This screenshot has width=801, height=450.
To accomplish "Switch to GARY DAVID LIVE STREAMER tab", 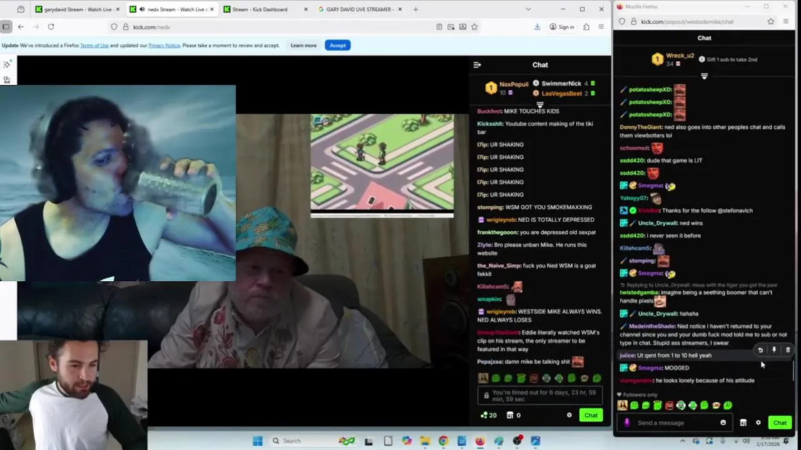I will pyautogui.click(x=359, y=9).
